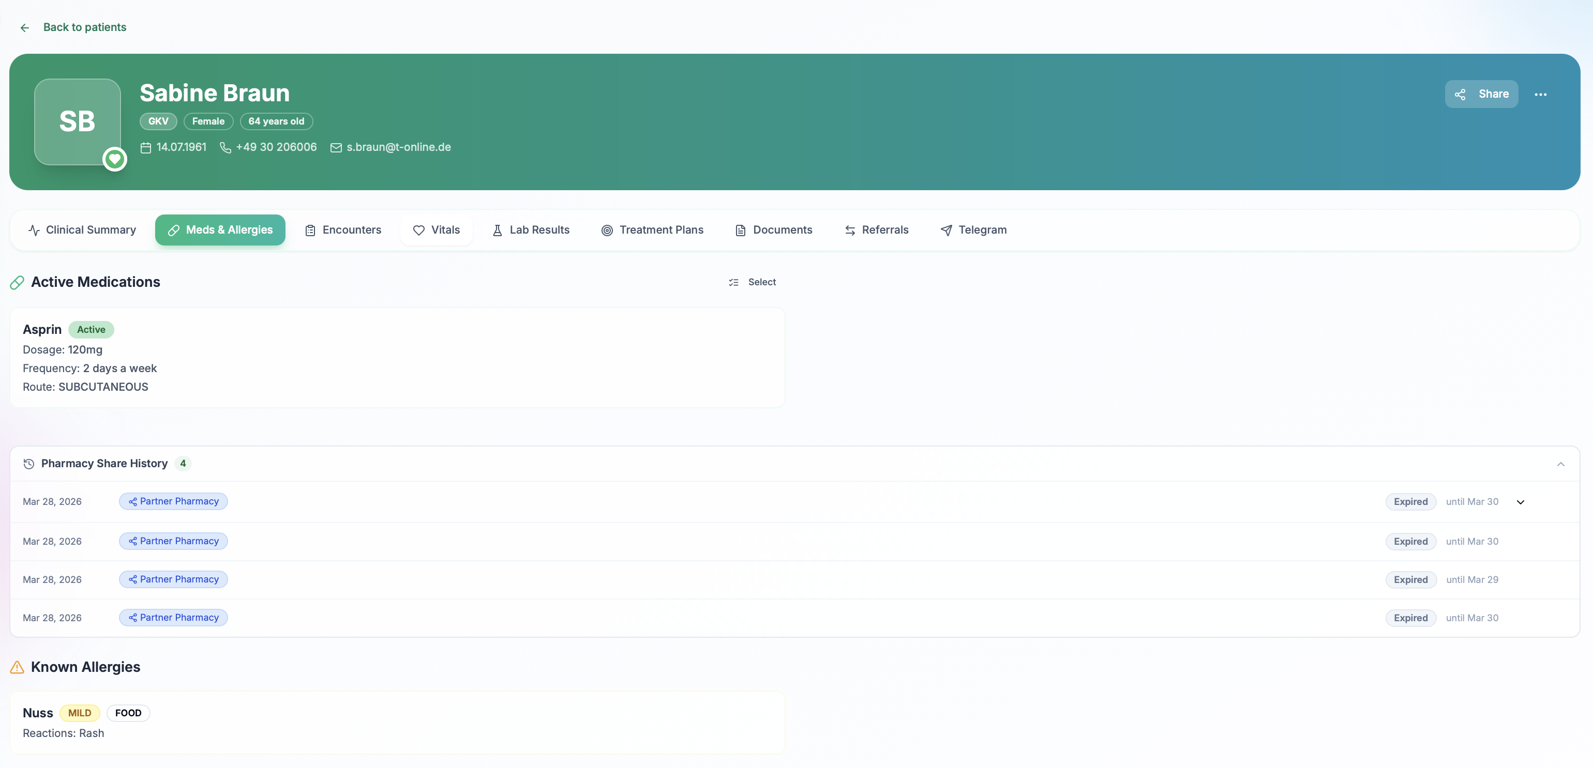Switch to the Encounters tab
The image size is (1593, 768).
point(343,230)
